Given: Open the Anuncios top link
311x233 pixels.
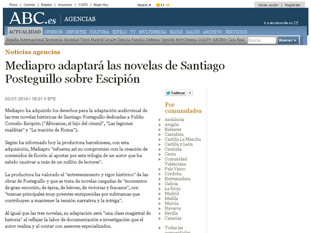Looking at the screenshot, I should click(x=65, y=5).
